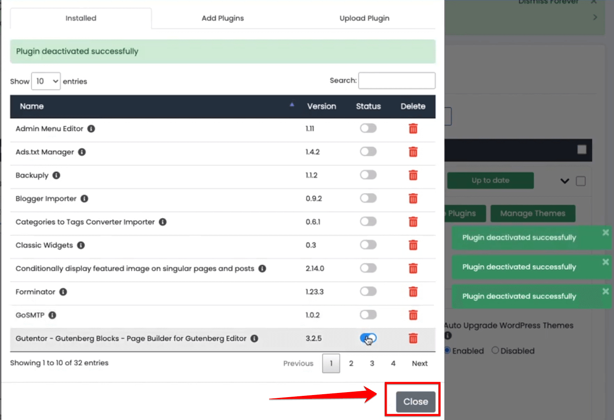Switch to the Installed tab
The height and width of the screenshot is (420, 614).
click(x=81, y=18)
